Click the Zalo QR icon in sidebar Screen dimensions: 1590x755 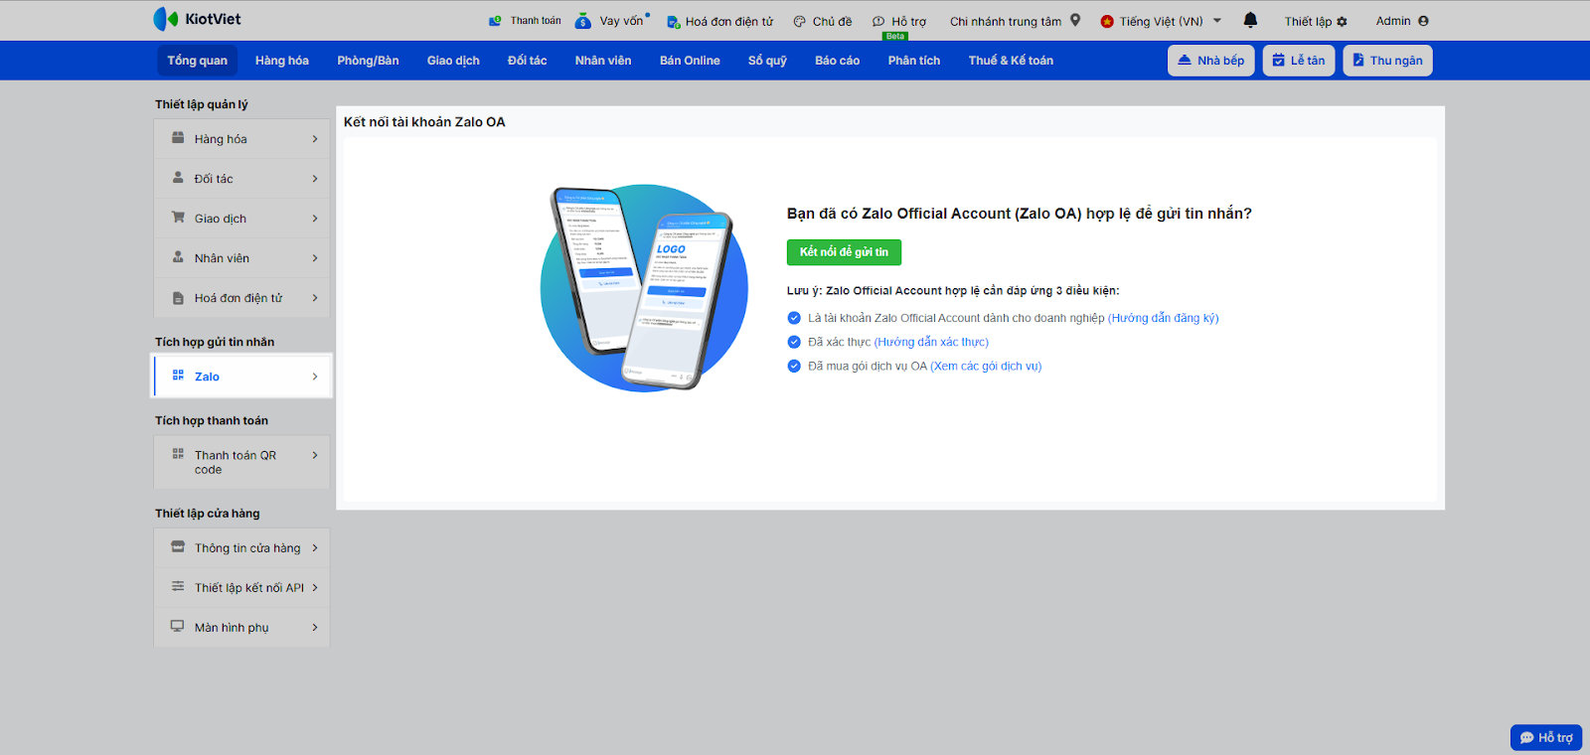click(x=178, y=376)
